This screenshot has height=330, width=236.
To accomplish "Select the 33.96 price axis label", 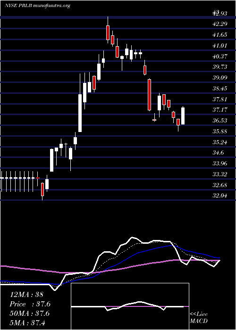I will [x=220, y=164].
